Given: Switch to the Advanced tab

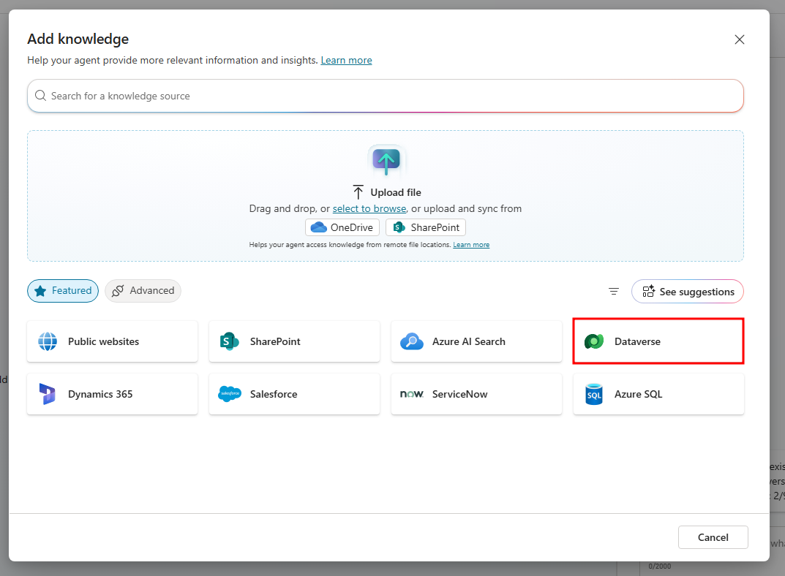Looking at the screenshot, I should pyautogui.click(x=143, y=290).
